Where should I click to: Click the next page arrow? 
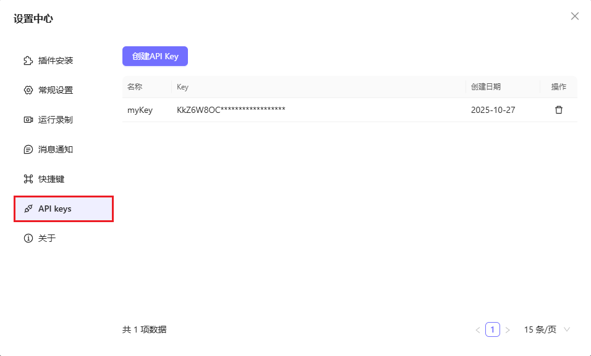click(x=508, y=329)
